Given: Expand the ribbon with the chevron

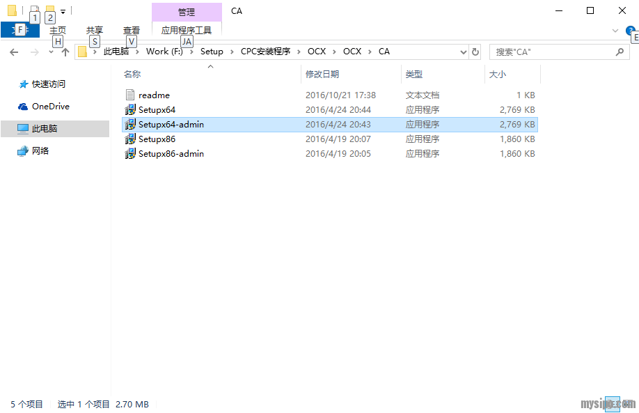Looking at the screenshot, I should pos(615,31).
